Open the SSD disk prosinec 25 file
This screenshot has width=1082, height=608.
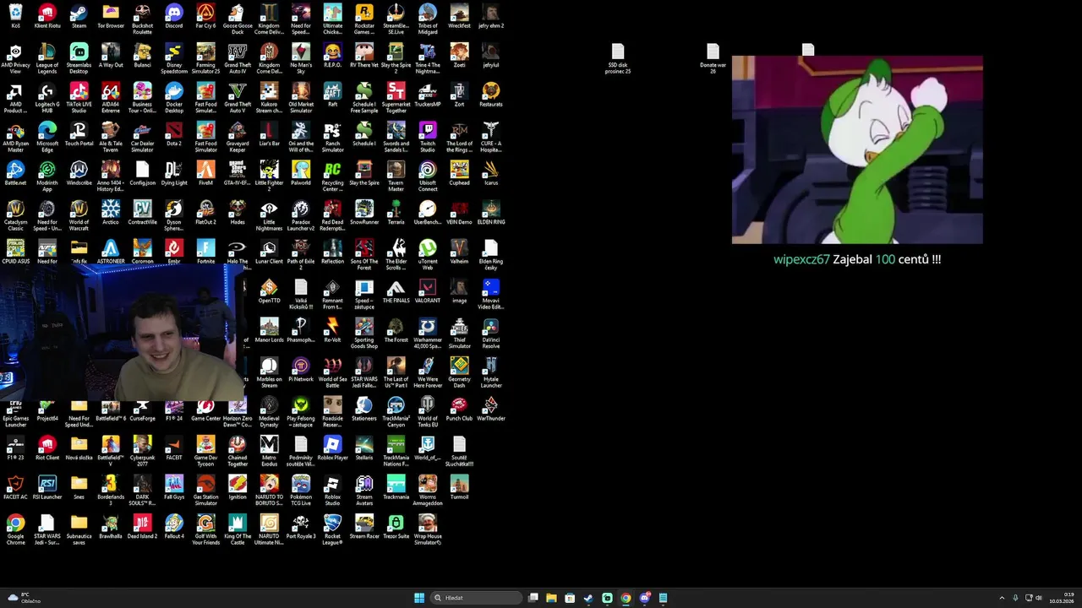point(618,59)
